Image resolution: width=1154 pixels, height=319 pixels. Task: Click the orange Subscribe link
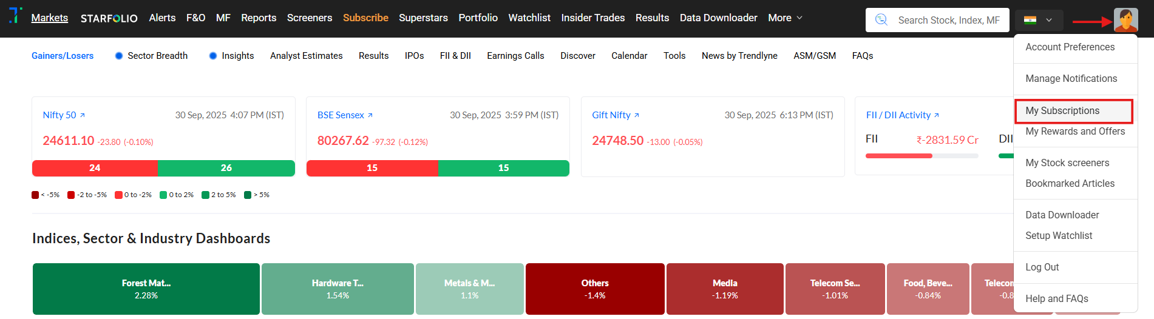(365, 18)
